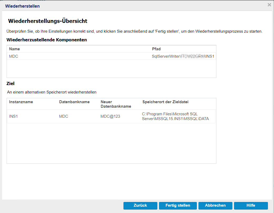Open Hilfe for the restore dialog
This screenshot has width=274, height=213.
tap(251, 205)
